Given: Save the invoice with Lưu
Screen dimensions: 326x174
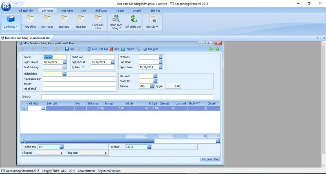Looking at the screenshot, I should (x=70, y=49).
